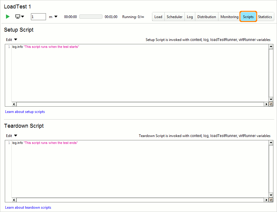Image resolution: width=277 pixels, height=212 pixels.
Task: Open the 'Learn about teardown scripts' link
Action: pos(28,207)
